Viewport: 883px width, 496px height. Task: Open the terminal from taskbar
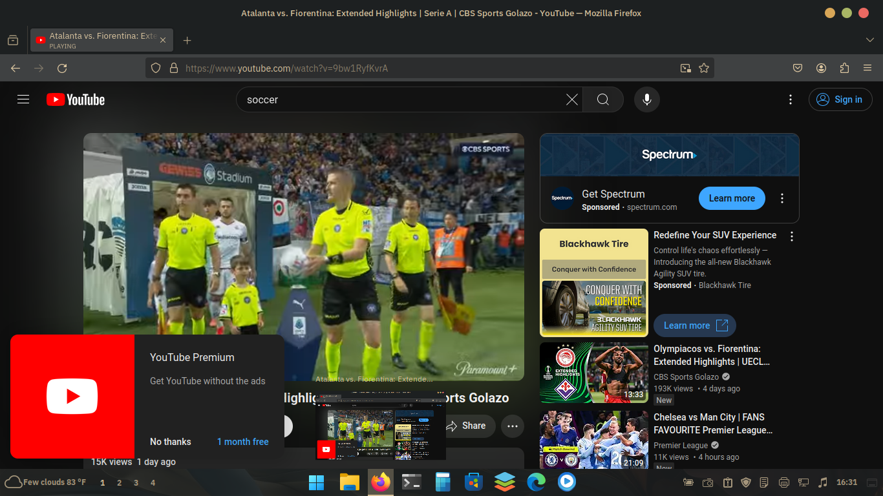tap(412, 482)
